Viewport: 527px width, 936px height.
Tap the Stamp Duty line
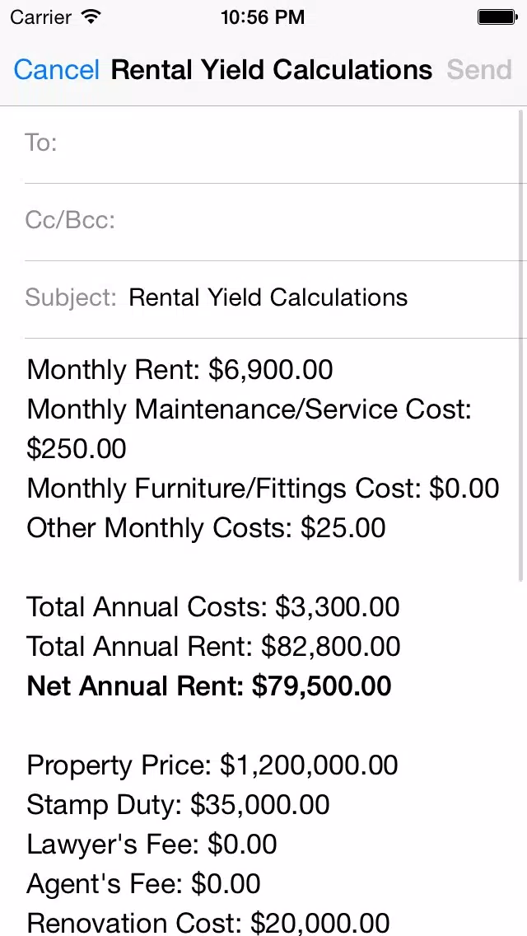pos(178,804)
